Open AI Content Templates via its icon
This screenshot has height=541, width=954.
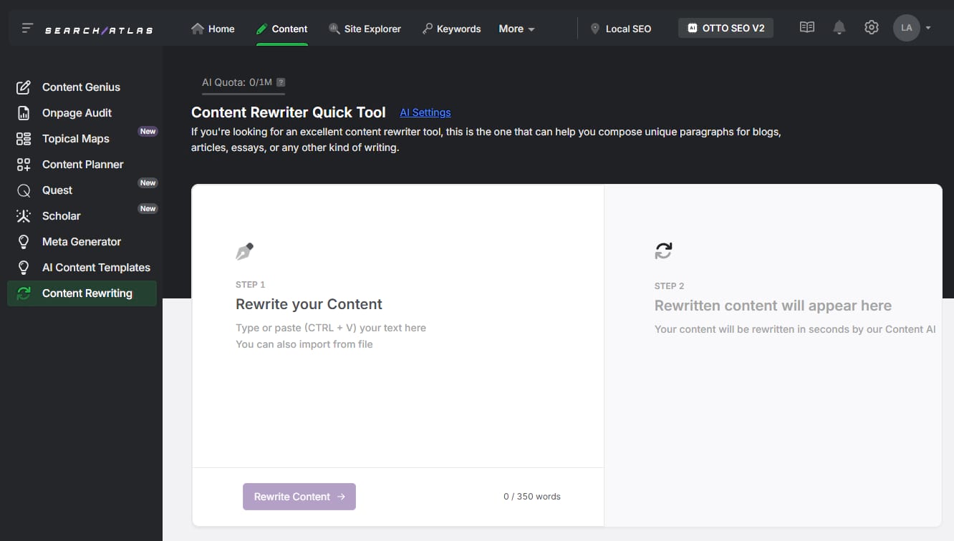click(x=23, y=267)
